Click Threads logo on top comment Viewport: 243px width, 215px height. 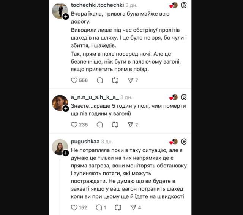pyautogui.click(x=184, y=5)
